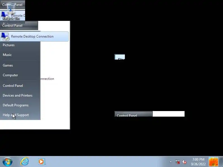Image resolution: width=223 pixels, height=167 pixels.
Task: Click the muted speaker tray icon
Action: [x=184, y=162]
